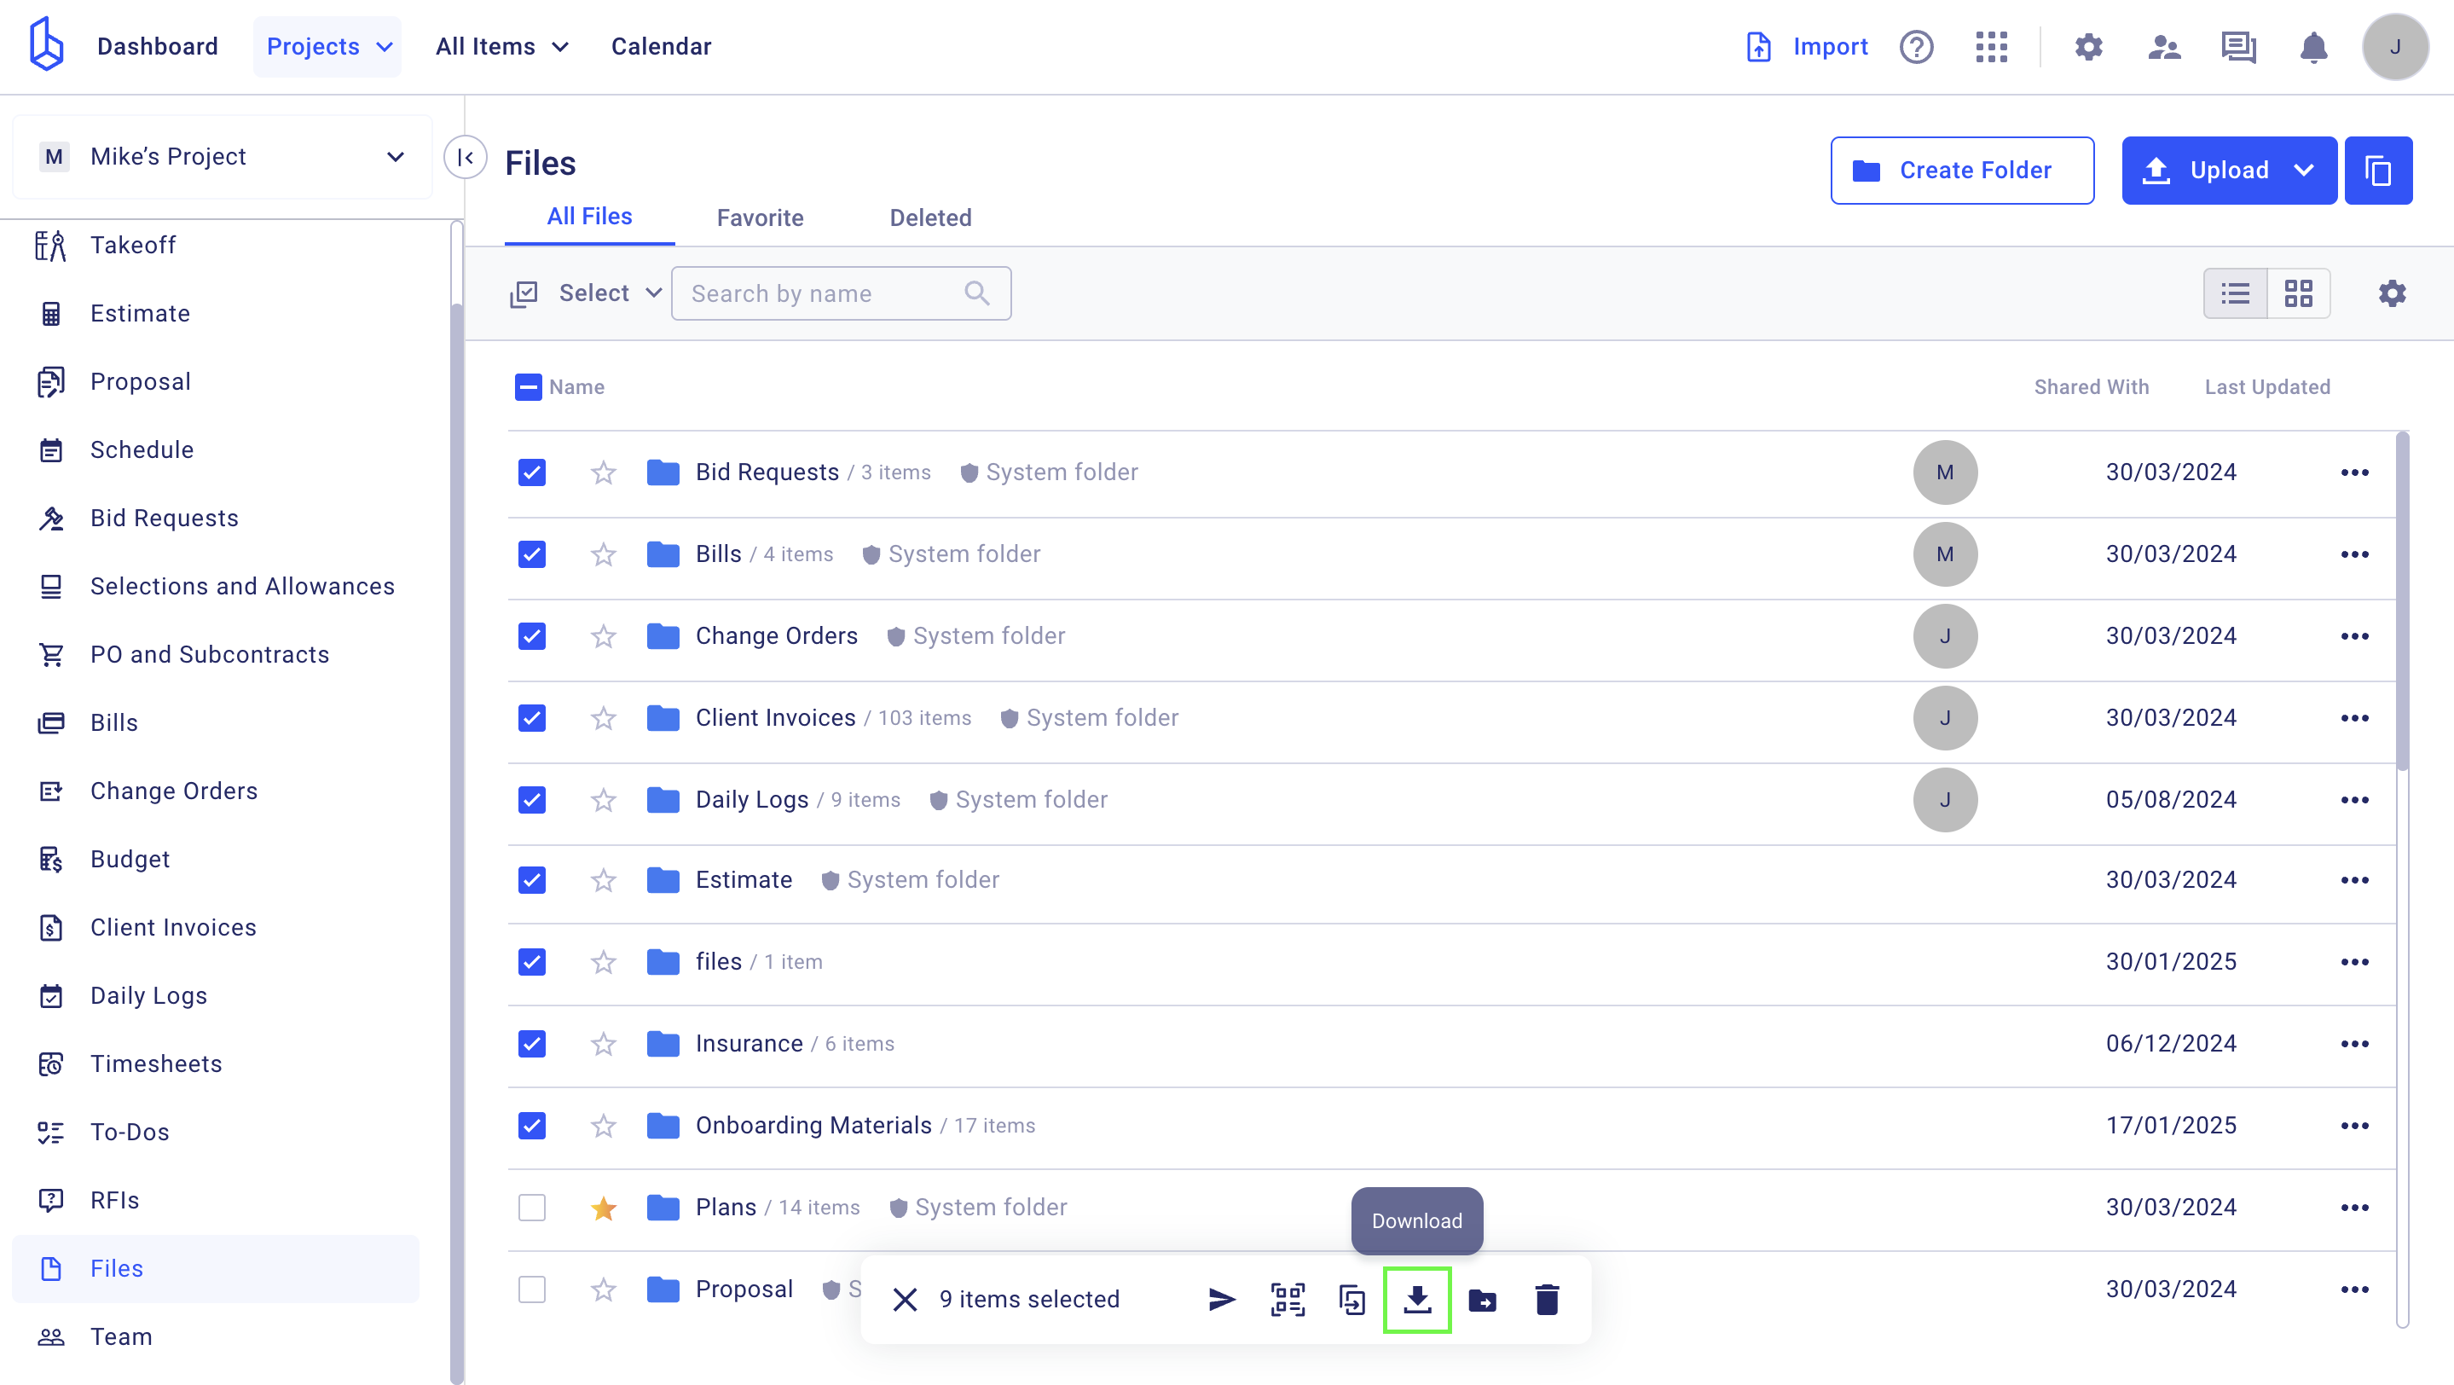Click the Import link
Viewport: 2454px width, 1385px height.
[1806, 47]
